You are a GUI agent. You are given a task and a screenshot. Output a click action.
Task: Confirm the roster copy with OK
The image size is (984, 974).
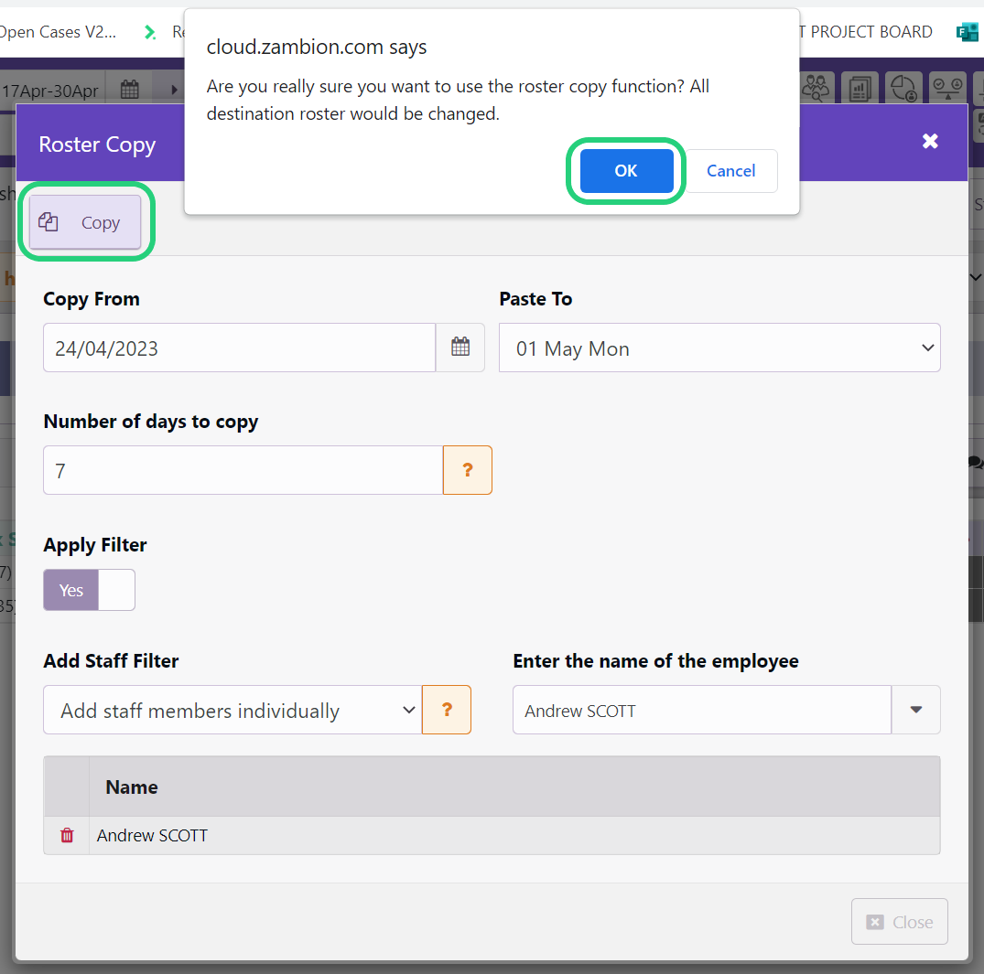coord(626,171)
